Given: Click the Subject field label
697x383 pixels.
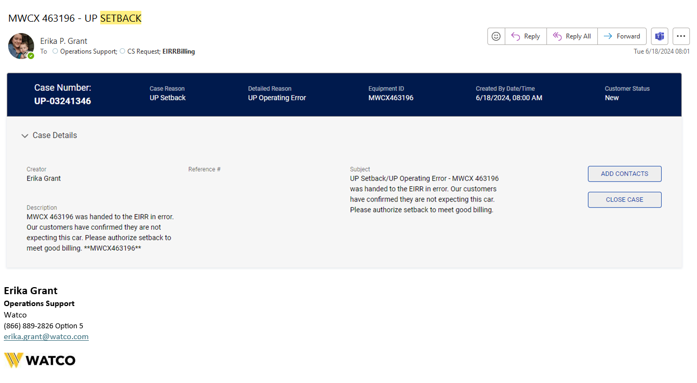Looking at the screenshot, I should (360, 170).
